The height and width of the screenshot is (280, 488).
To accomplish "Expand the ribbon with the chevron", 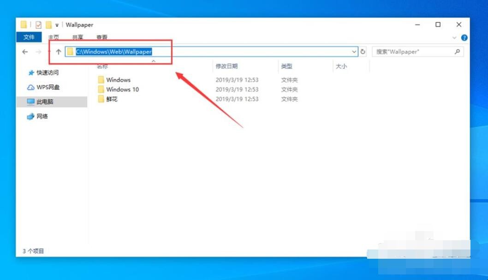I will click(454, 38).
